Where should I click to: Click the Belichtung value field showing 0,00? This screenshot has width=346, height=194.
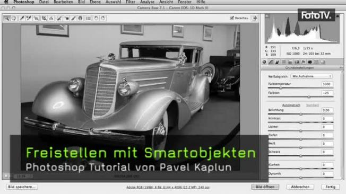(x=327, y=110)
